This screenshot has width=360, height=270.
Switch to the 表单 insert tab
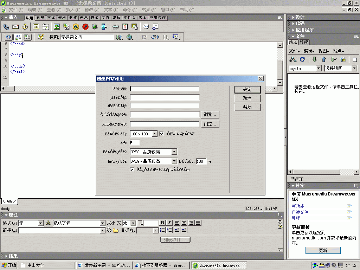84,18
